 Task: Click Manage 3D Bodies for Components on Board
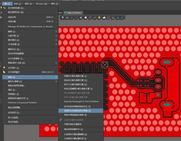point(30,26)
